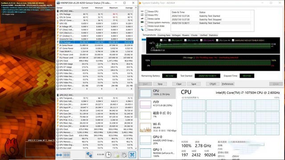Click the Date & Time log column header
This screenshot has width=285, height=160.
pos(178,12)
